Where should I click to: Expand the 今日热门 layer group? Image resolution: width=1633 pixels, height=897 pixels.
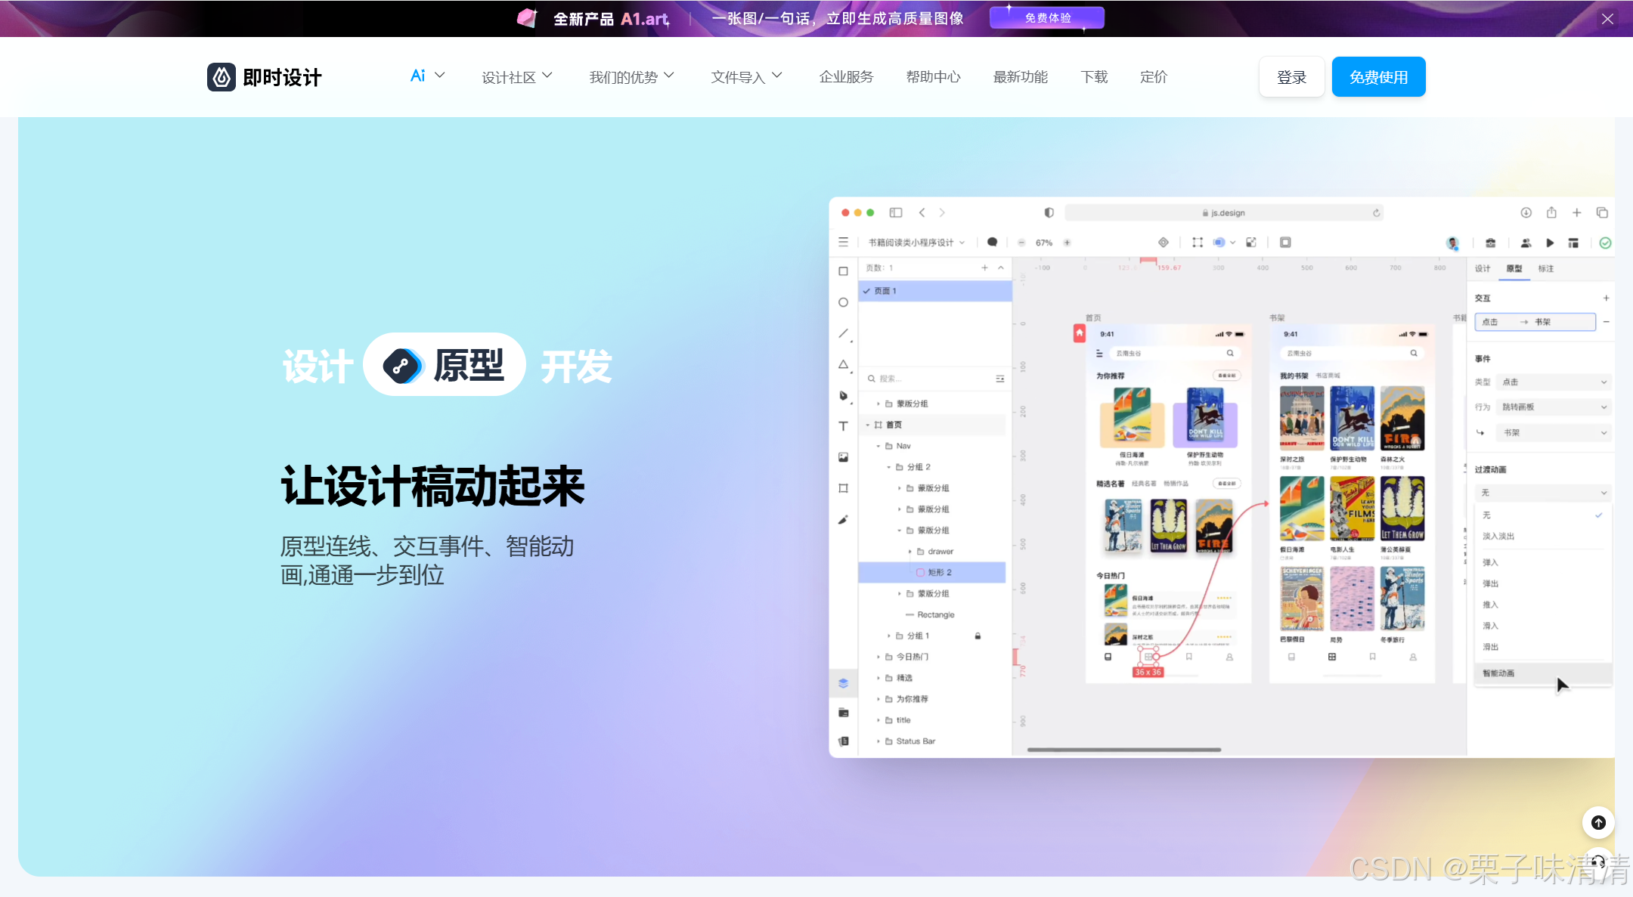click(878, 657)
